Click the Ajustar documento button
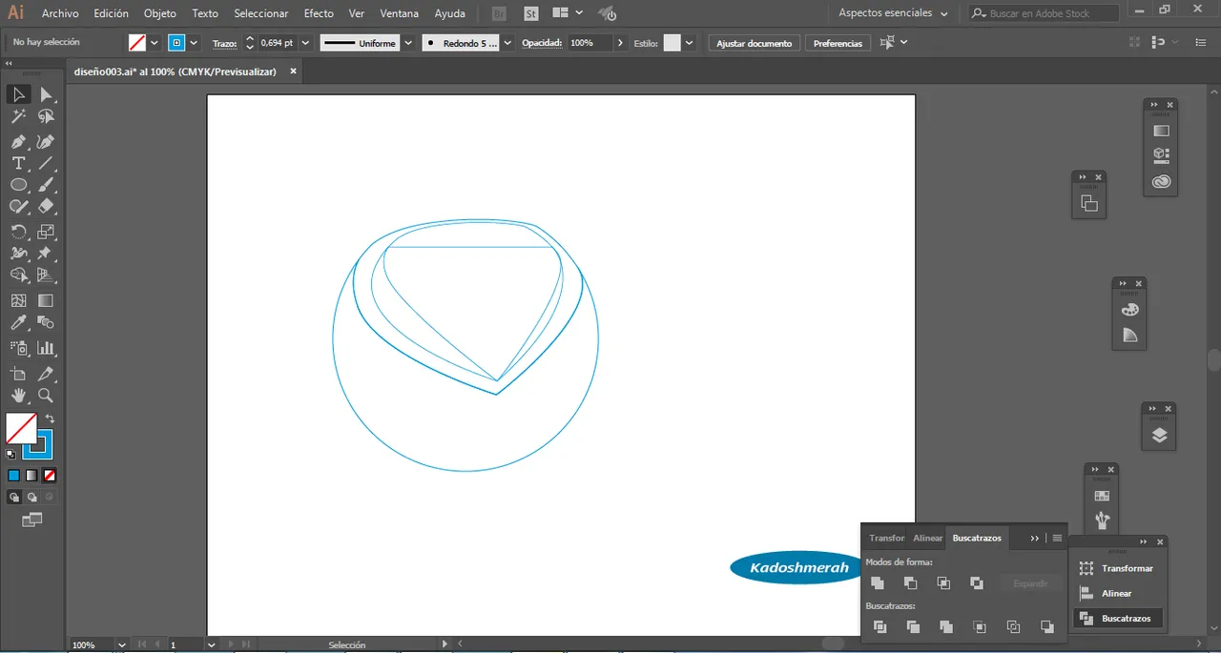 point(754,43)
